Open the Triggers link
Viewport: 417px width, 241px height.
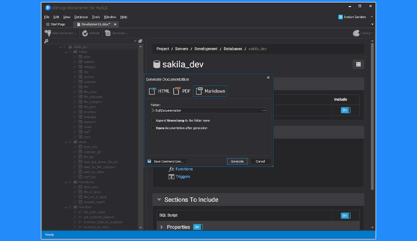[183, 177]
